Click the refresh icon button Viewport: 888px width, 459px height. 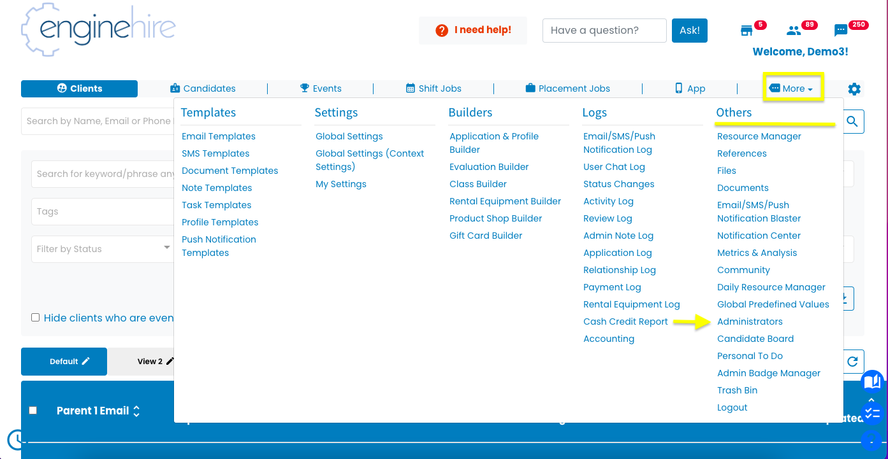tap(854, 362)
